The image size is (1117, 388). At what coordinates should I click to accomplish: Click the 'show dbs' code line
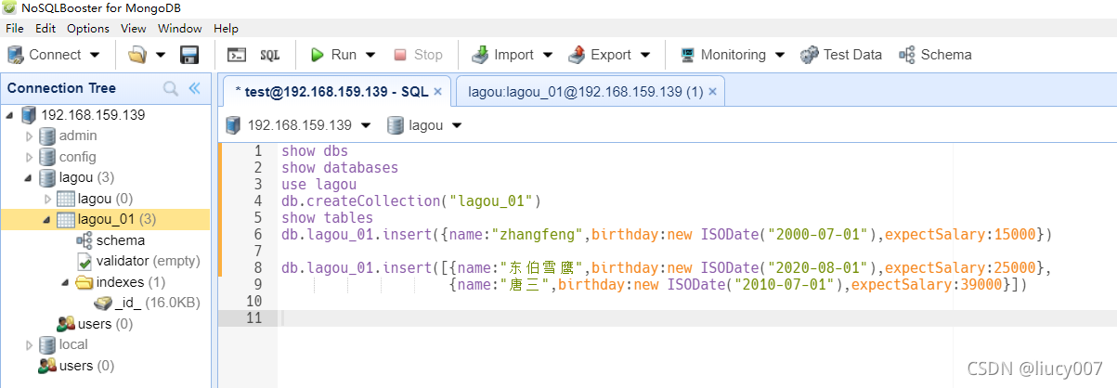[x=315, y=150]
